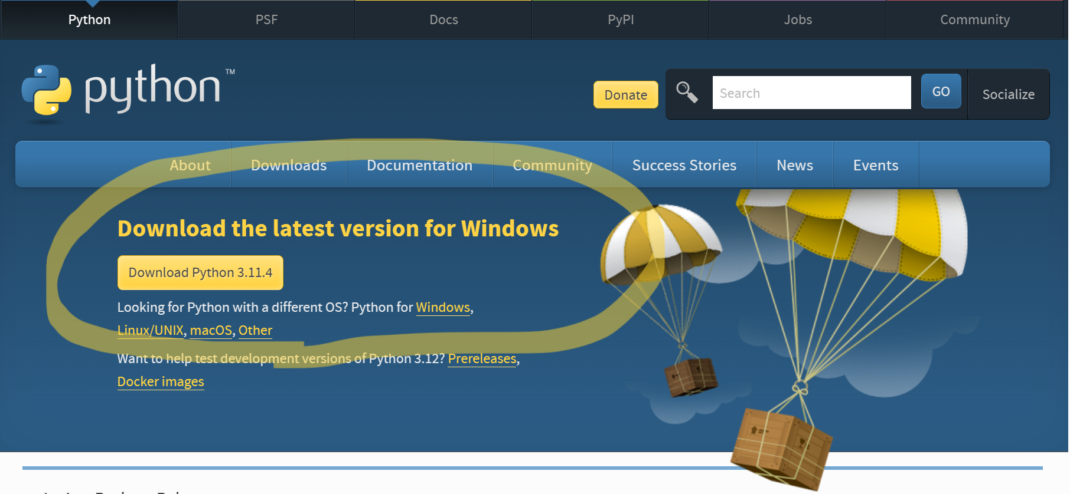
Task: Open the Socialize menu
Action: tap(1007, 94)
